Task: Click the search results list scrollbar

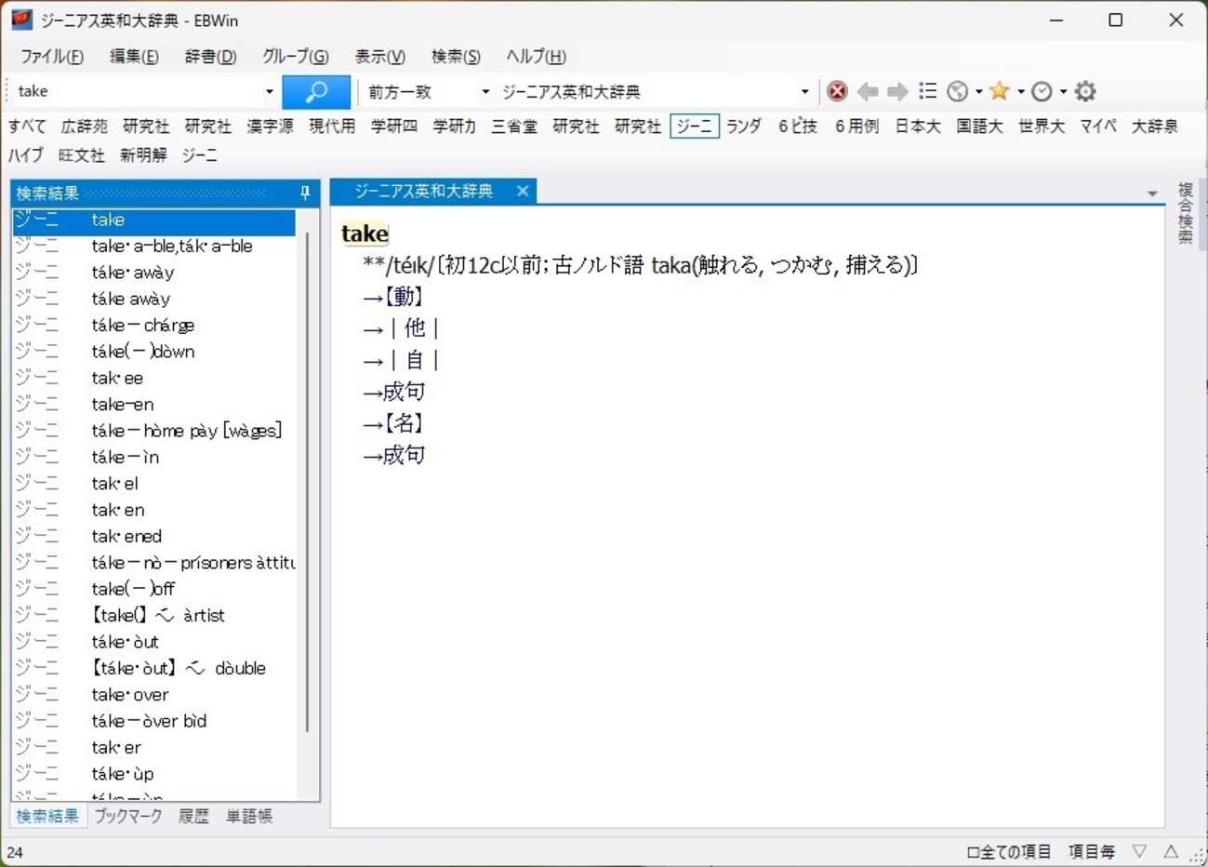Action: click(308, 483)
